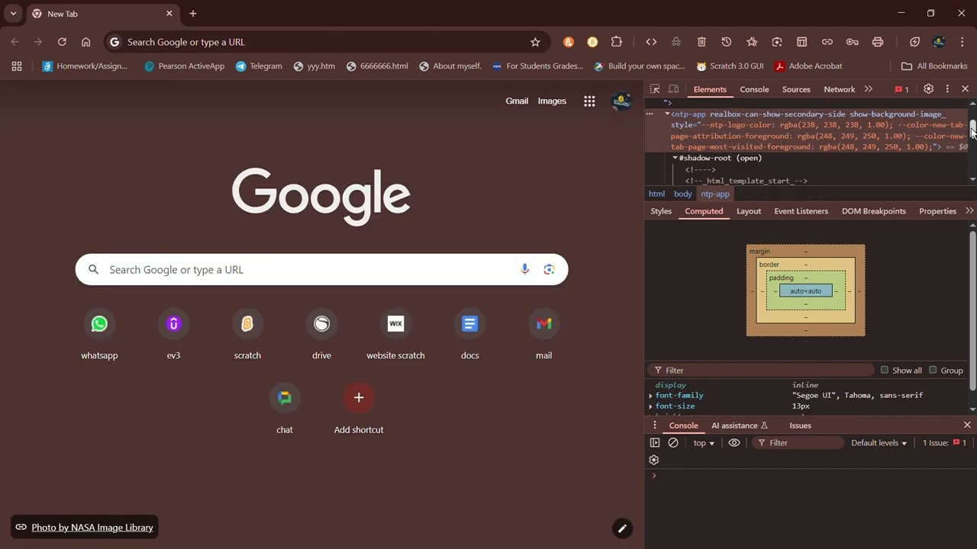The image size is (977, 549).
Task: Open the top JavaScript context dropdown
Action: click(704, 443)
